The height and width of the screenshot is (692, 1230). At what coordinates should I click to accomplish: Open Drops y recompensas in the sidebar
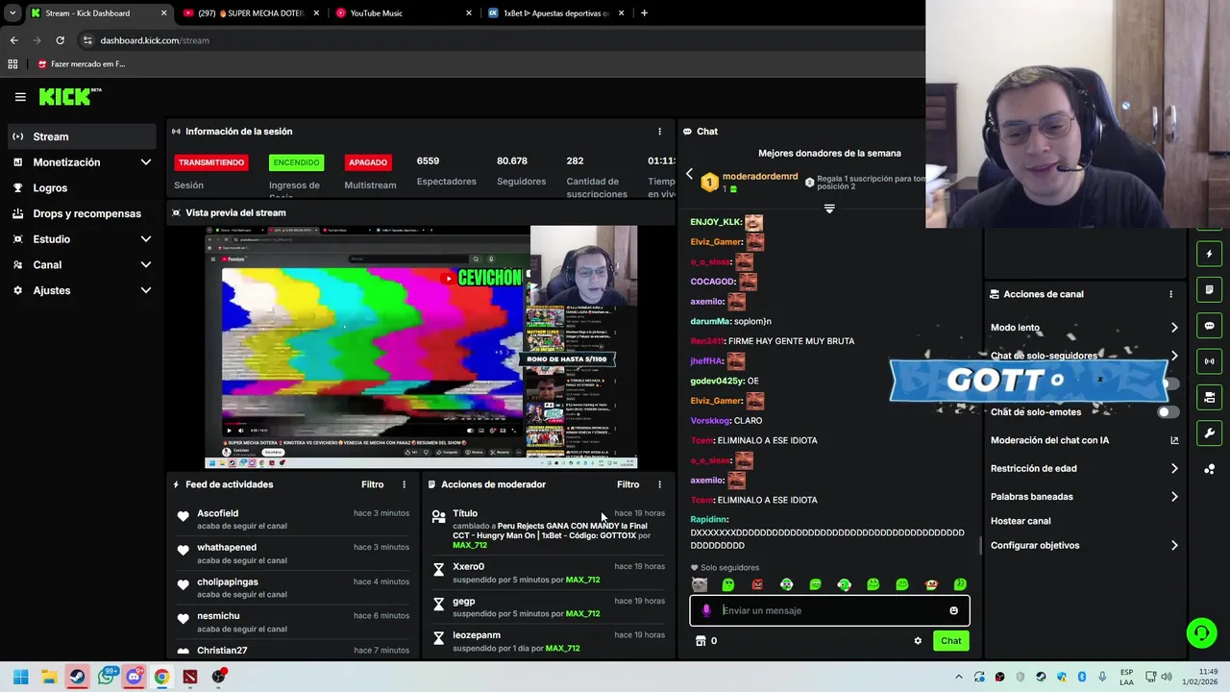coord(82,213)
